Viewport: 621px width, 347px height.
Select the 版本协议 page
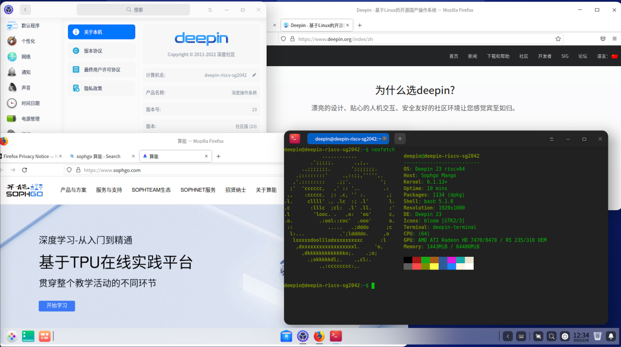101,51
